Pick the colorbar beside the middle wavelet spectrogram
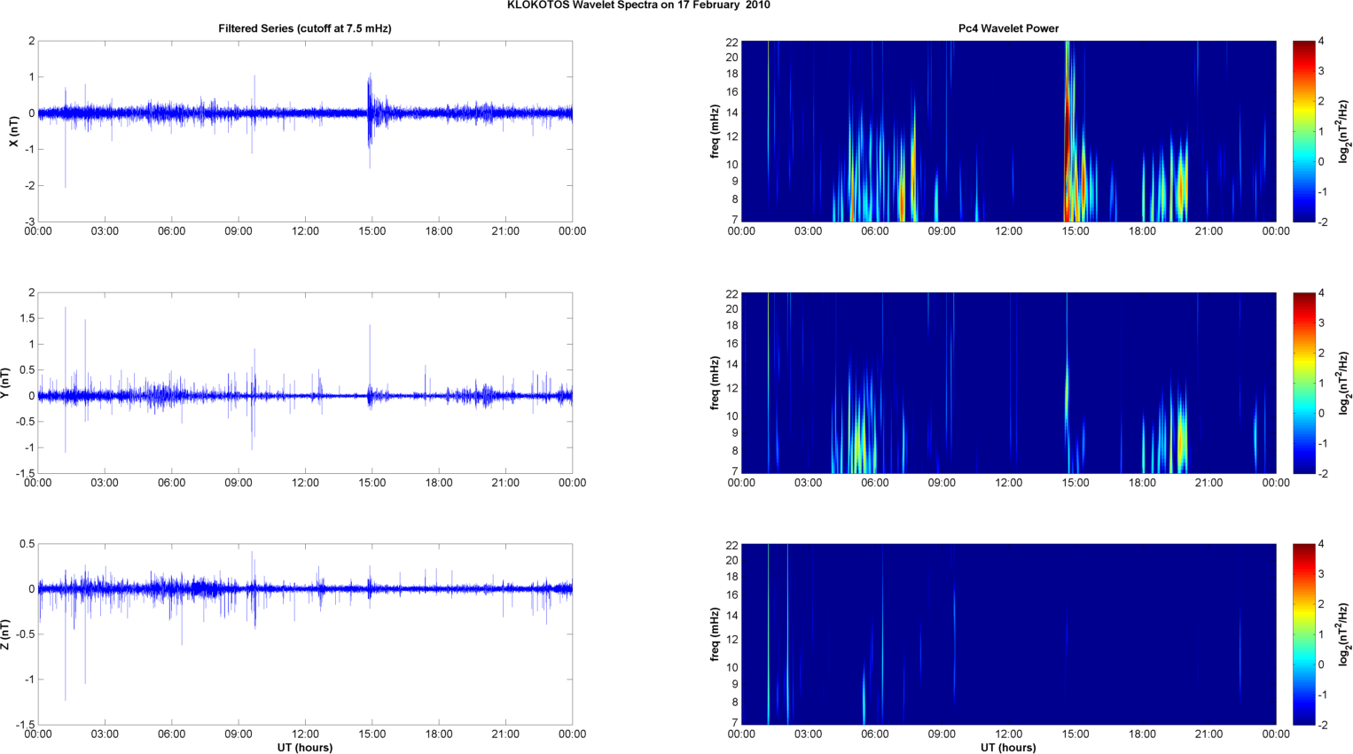The image size is (1353, 754). point(1303,383)
